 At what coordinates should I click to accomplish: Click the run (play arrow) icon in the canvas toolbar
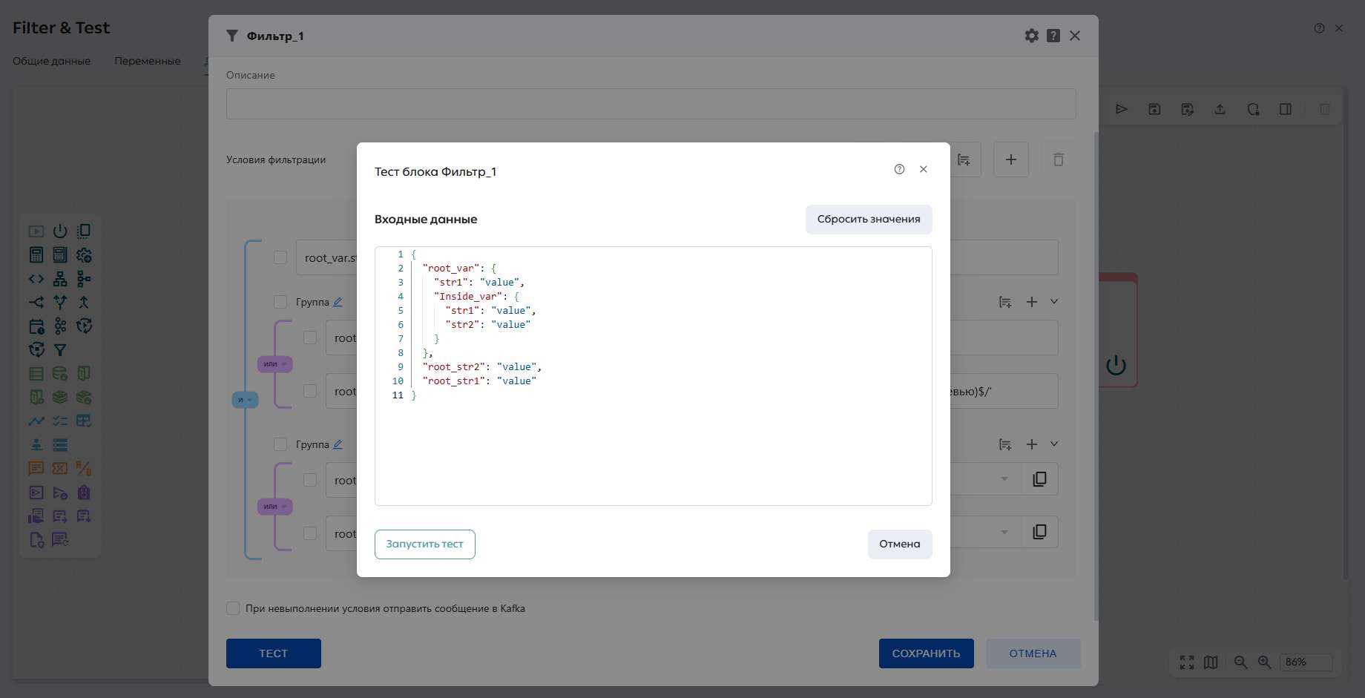(x=1122, y=109)
